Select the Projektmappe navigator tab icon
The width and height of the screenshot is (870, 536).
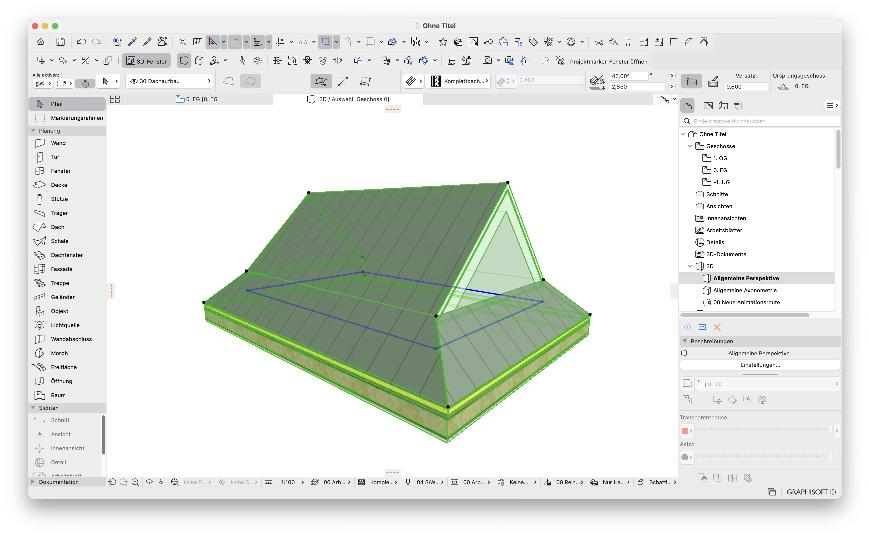pos(687,105)
